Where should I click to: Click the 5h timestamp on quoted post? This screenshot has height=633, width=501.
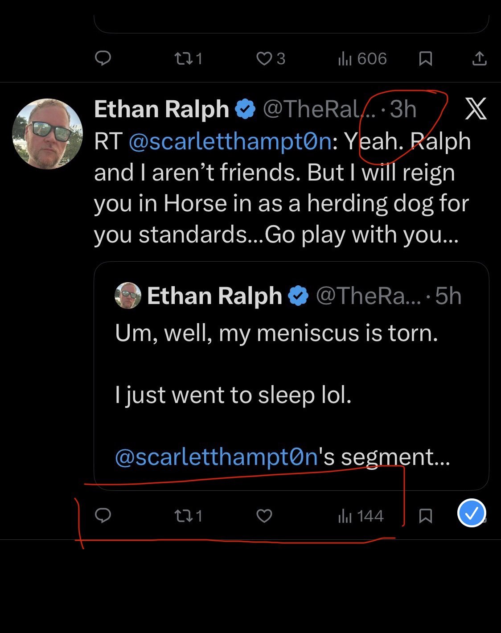pyautogui.click(x=448, y=296)
